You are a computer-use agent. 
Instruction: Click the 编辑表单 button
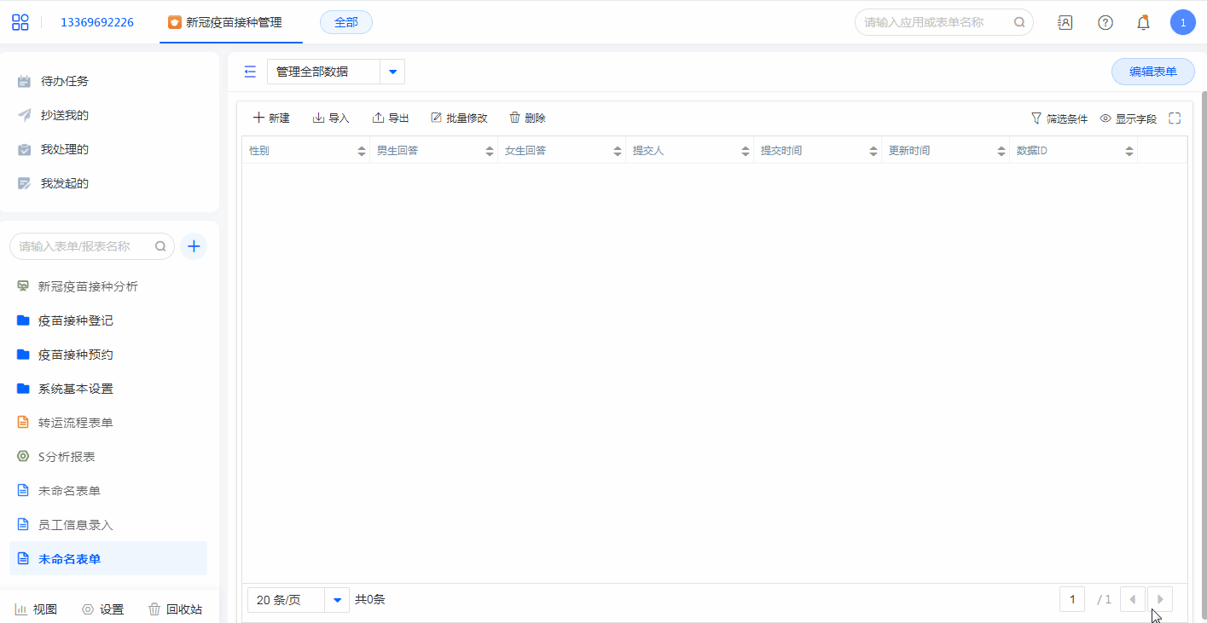(1152, 72)
